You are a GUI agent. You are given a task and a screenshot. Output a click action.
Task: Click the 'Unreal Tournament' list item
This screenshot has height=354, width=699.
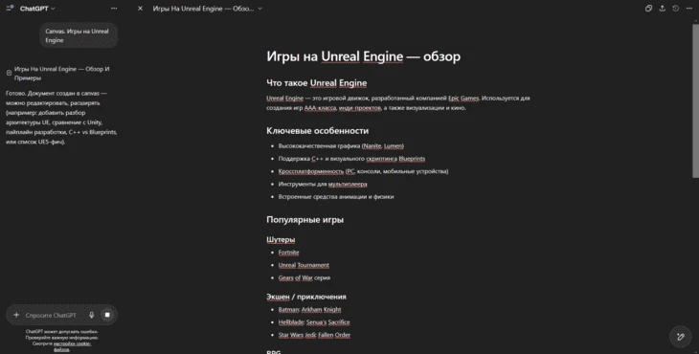(304, 265)
